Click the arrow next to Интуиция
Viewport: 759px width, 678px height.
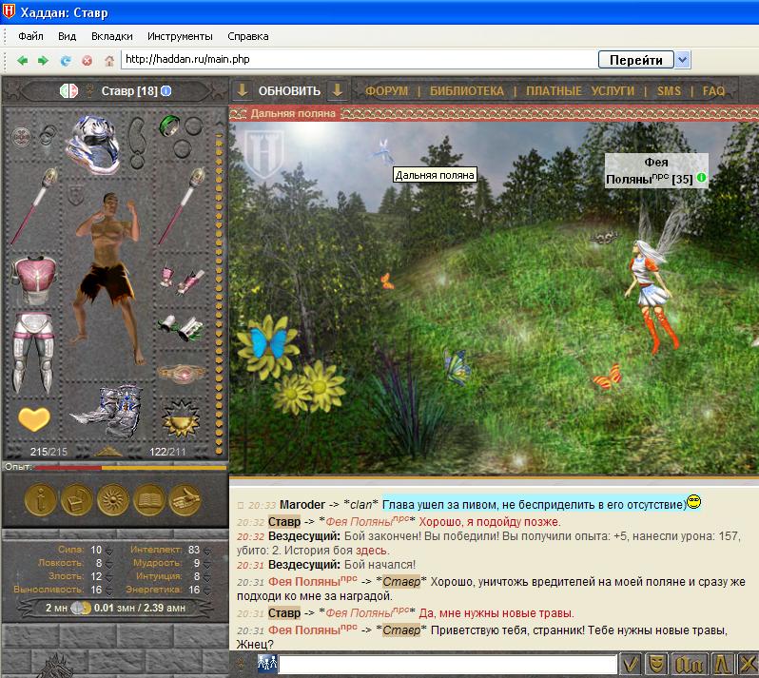coord(207,577)
